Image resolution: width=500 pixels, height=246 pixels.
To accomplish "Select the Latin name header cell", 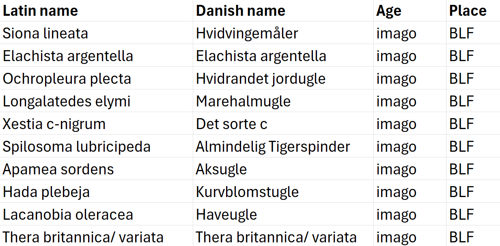I will pos(97,11).
